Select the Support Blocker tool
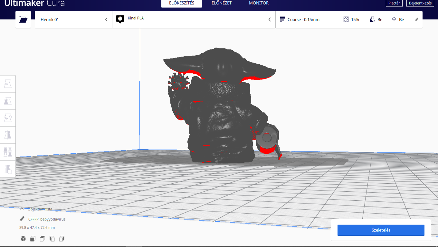438x247 pixels. click(x=7, y=169)
